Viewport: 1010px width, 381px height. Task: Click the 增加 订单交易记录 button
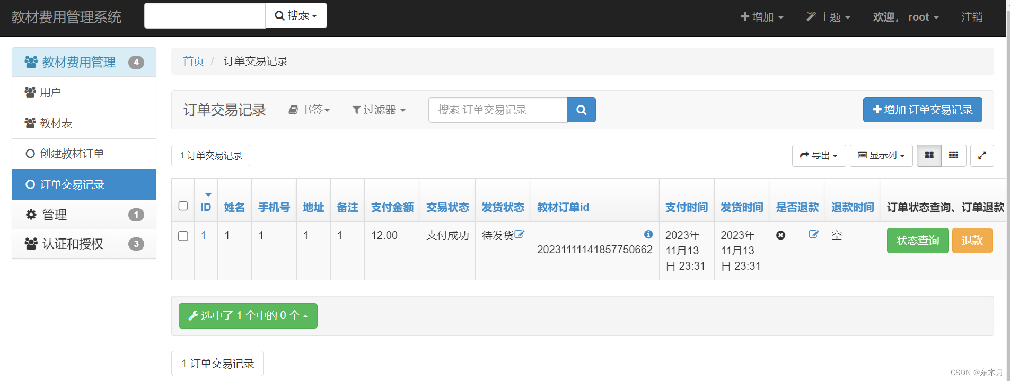point(923,110)
